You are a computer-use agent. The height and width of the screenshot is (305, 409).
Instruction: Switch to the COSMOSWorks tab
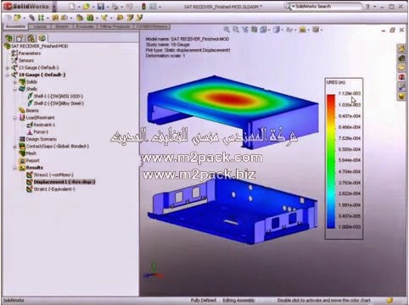(x=152, y=26)
